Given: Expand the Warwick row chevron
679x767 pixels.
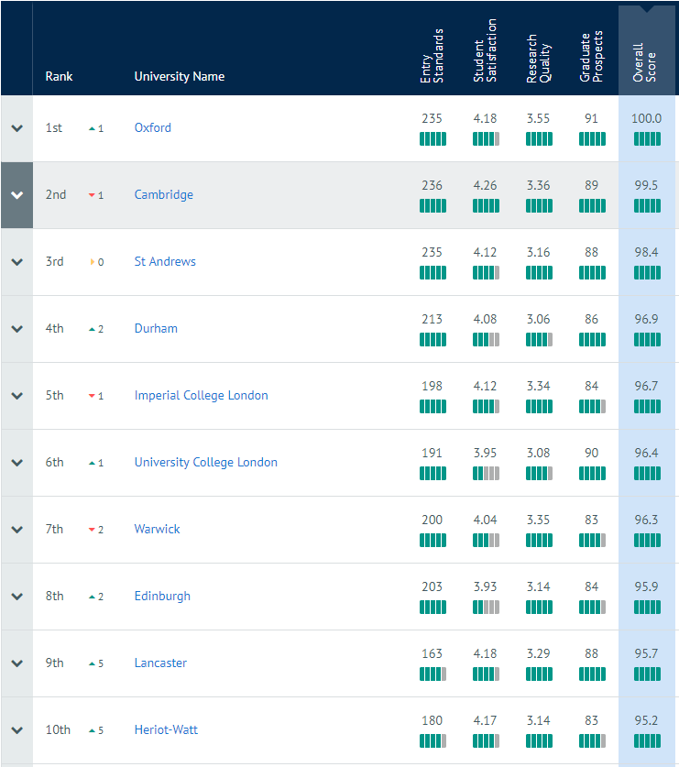Looking at the screenshot, I should tap(17, 530).
